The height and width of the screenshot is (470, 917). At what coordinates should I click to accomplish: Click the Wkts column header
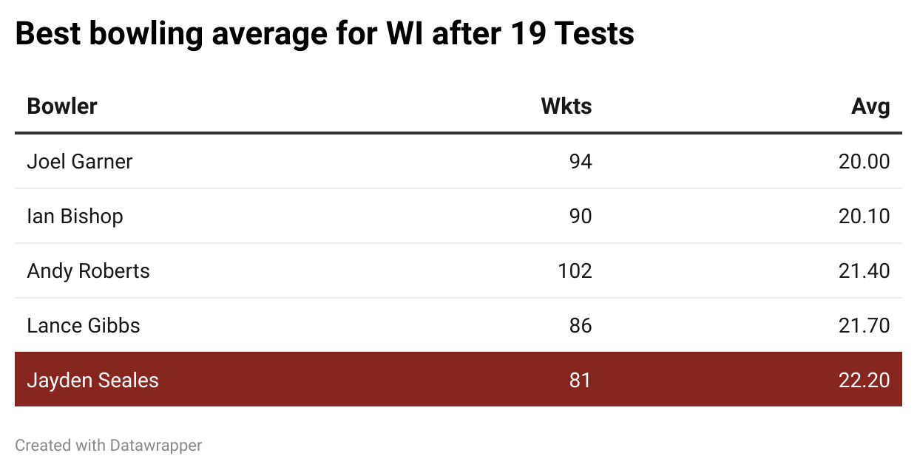pos(566,106)
